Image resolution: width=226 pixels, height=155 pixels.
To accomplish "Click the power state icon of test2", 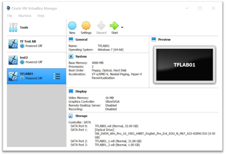I will [22, 62].
